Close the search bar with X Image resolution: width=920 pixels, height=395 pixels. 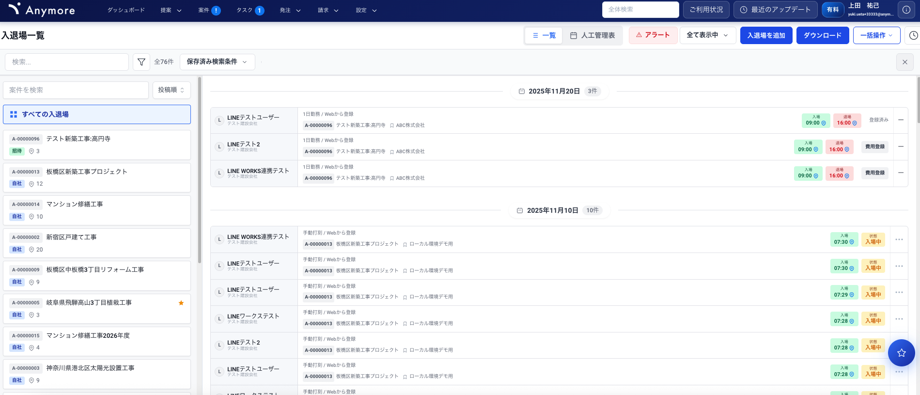[904, 62]
